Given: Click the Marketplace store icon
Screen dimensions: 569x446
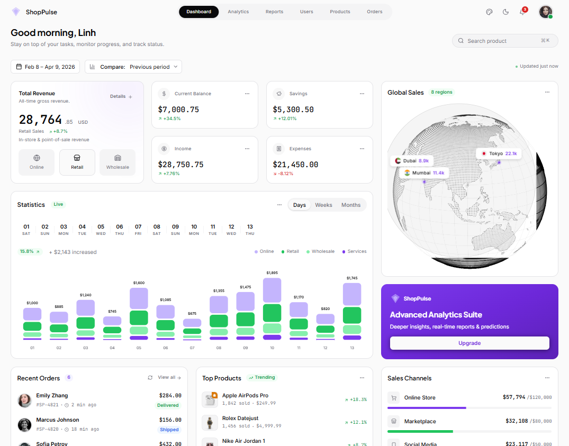Looking at the screenshot, I should pos(394,421).
